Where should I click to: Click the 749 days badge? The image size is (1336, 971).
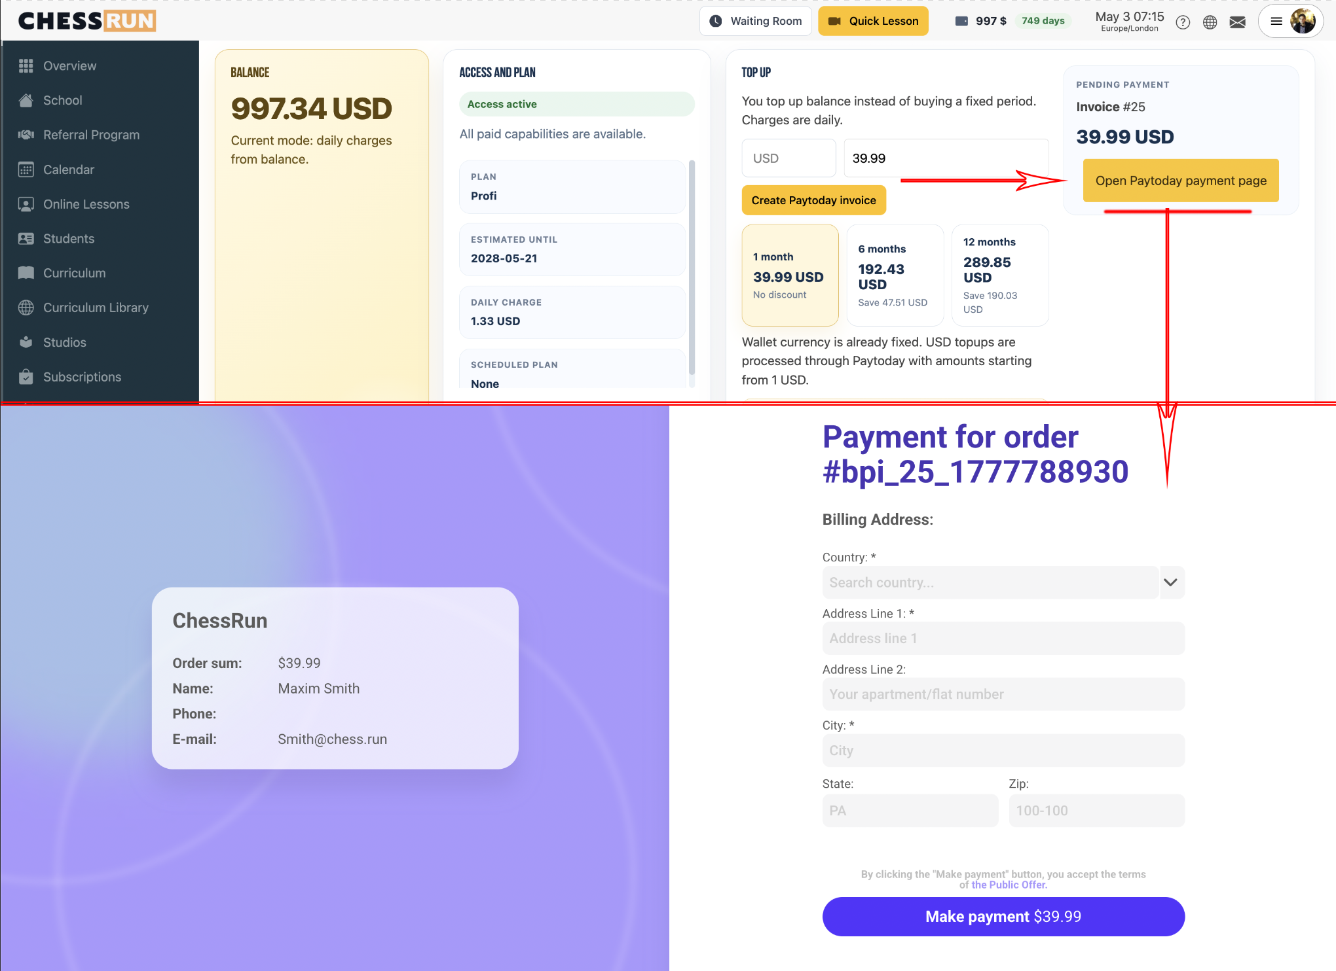[1043, 21]
